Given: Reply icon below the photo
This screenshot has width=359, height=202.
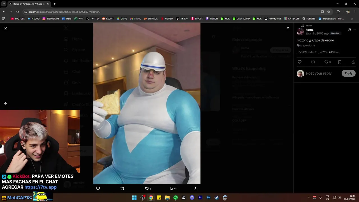Looking at the screenshot, I should click(x=98, y=189).
